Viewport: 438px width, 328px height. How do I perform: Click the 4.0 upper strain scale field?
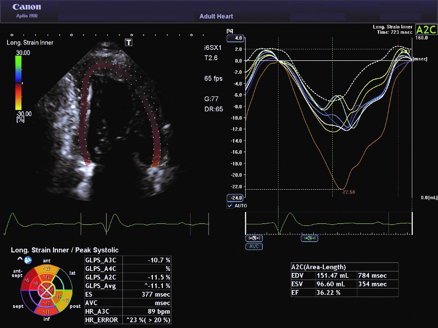coord(235,38)
